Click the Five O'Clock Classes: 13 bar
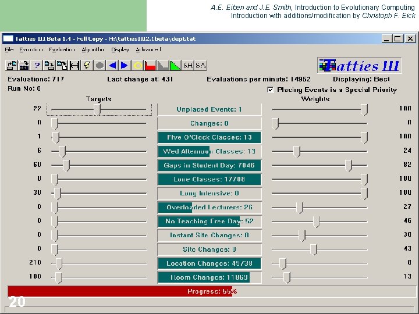Screen dimensions: 419x314 click(210, 137)
